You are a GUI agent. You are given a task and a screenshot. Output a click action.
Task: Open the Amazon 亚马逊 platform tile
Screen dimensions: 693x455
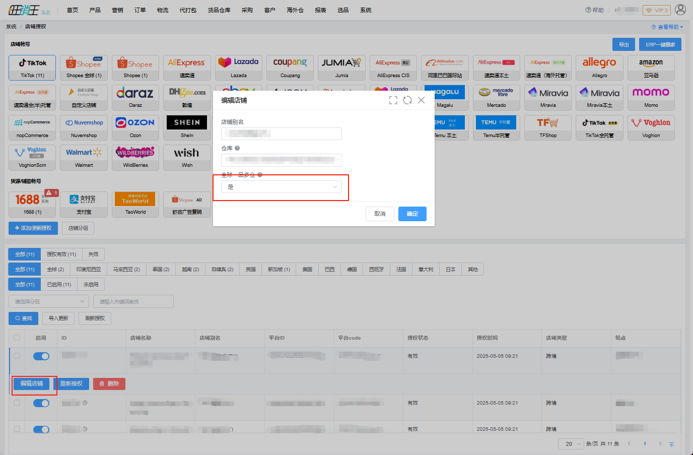651,68
